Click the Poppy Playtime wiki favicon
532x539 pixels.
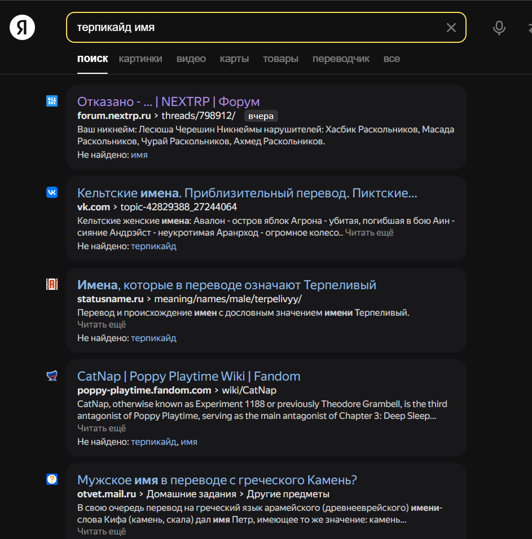coord(52,375)
